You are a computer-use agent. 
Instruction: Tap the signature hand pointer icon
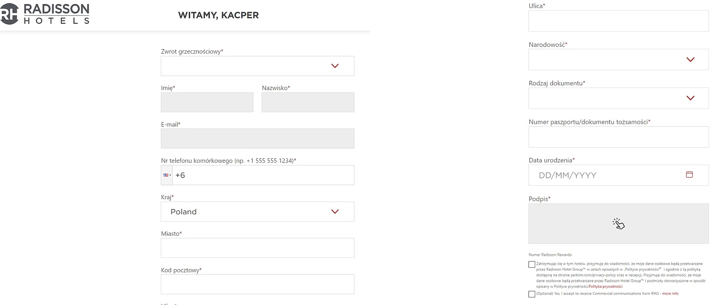(618, 224)
